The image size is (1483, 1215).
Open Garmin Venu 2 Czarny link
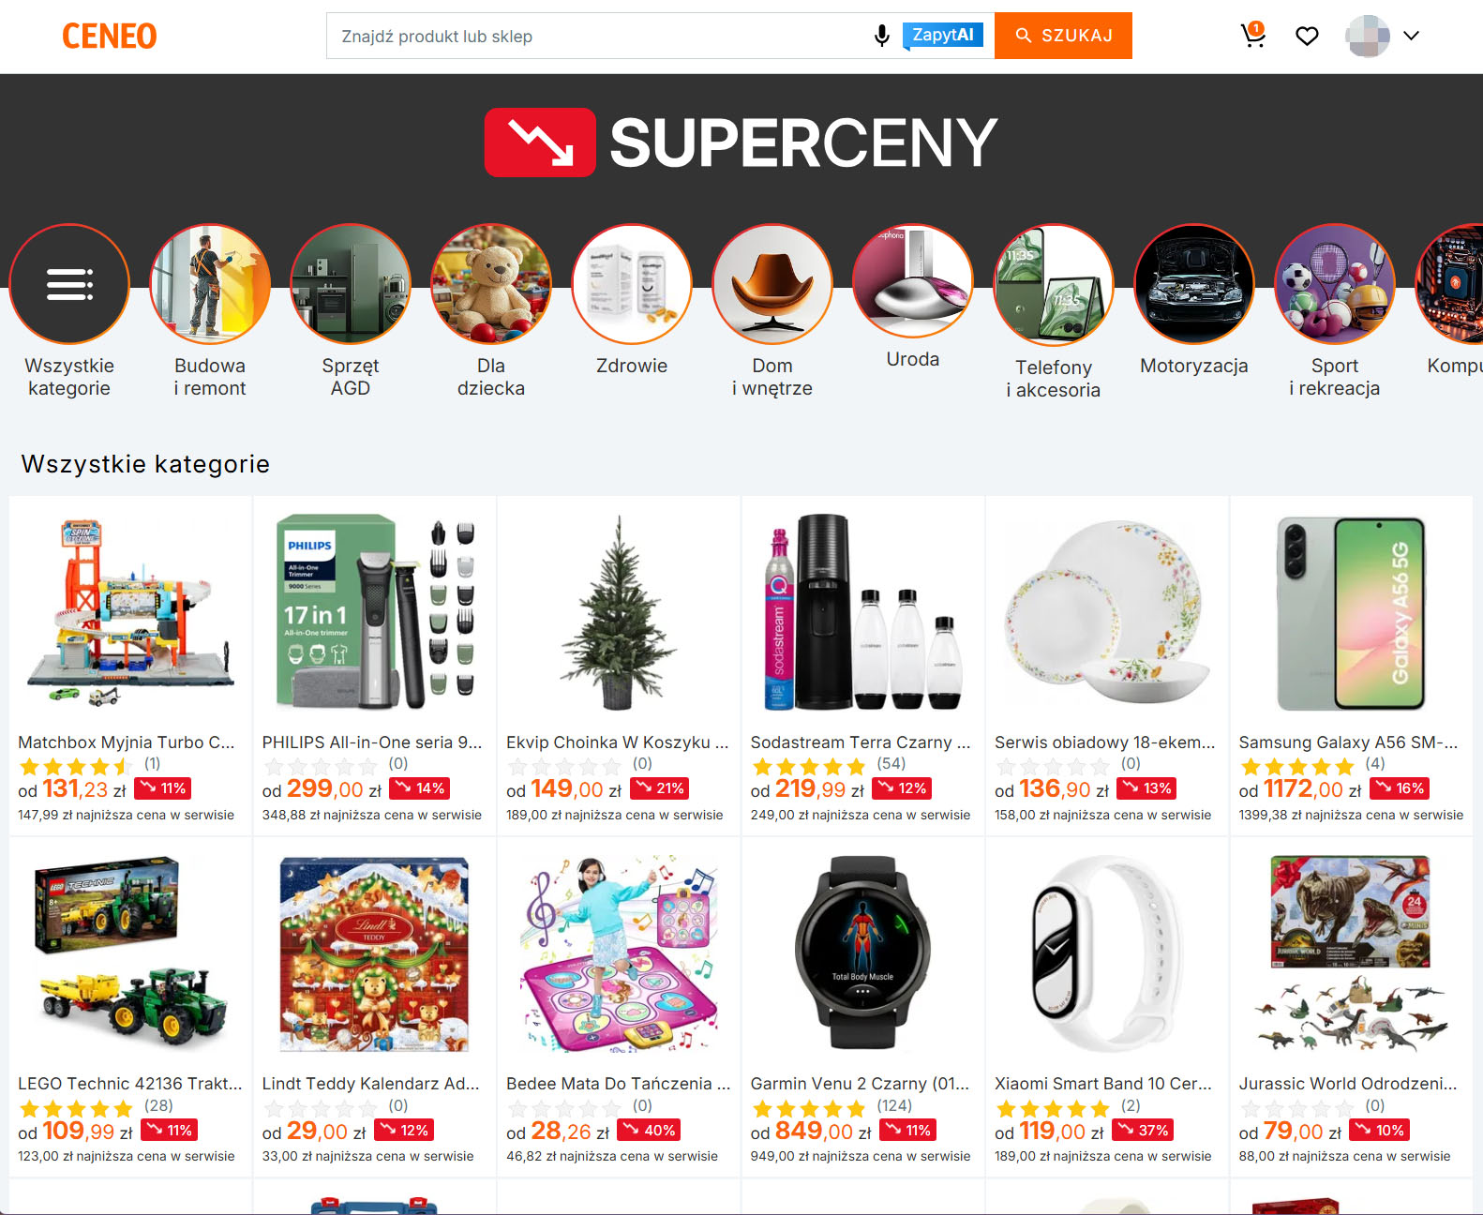pos(860,1084)
